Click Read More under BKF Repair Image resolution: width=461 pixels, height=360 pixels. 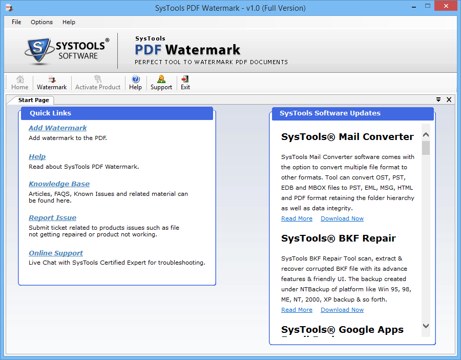tap(297, 310)
